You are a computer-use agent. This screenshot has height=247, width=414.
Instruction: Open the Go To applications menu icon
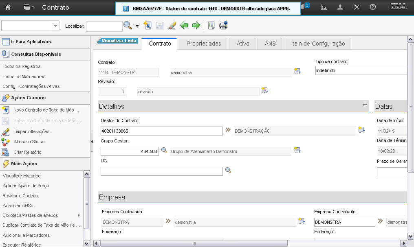[29, 7]
